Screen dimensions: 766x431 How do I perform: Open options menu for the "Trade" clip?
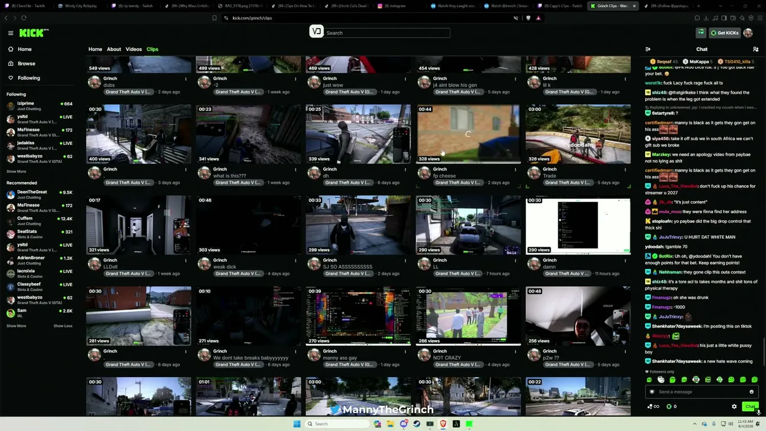625,169
